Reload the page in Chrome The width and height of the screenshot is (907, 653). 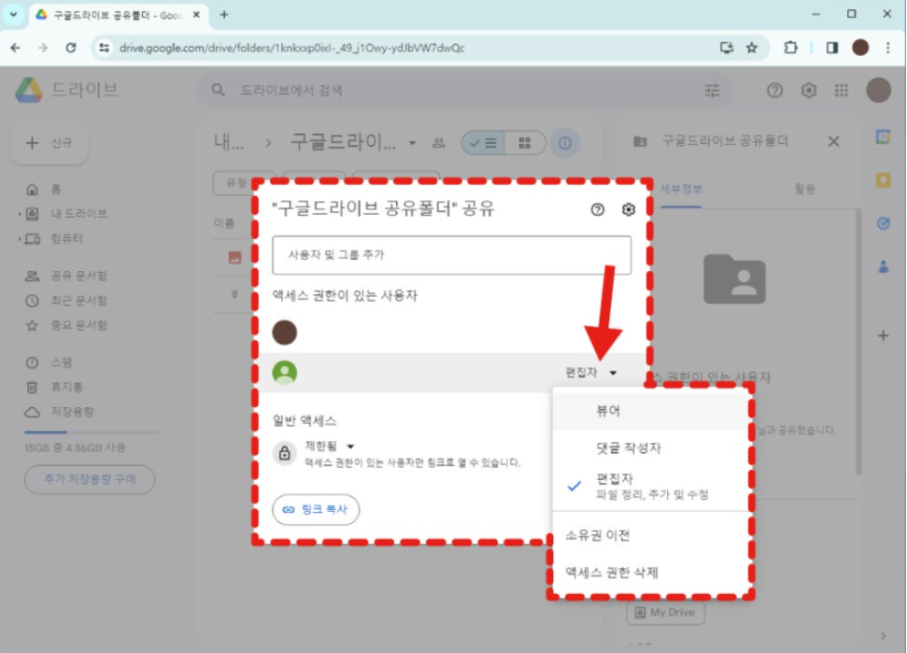coord(71,48)
